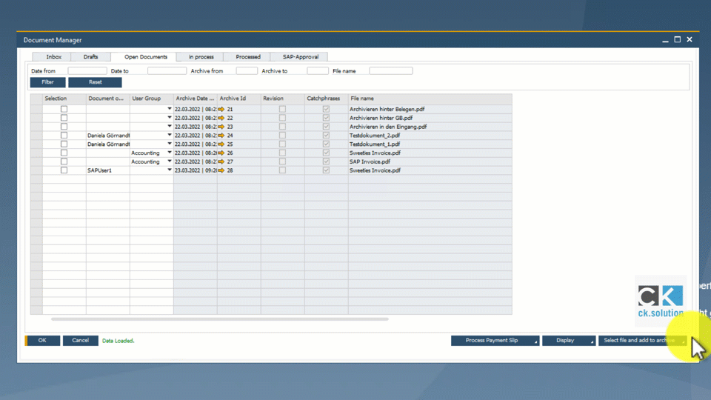Focus the Archive from input field
This screenshot has height=400, width=711.
pyautogui.click(x=247, y=71)
